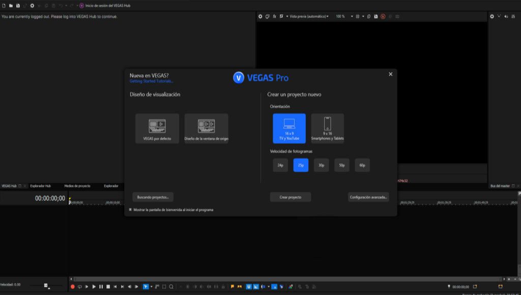Select 16 x 9 TV y YouTube orientation

coord(289,129)
